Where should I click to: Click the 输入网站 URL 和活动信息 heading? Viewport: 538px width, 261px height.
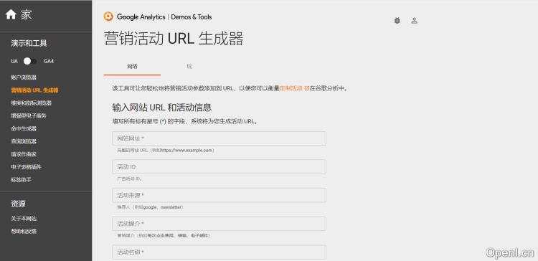tap(162, 108)
